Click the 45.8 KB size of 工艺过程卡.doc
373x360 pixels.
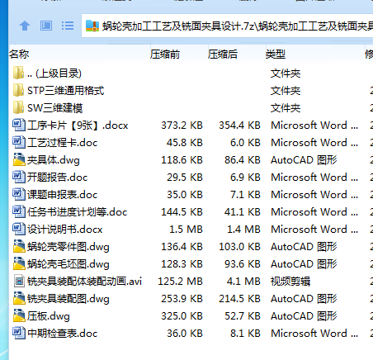pos(185,143)
